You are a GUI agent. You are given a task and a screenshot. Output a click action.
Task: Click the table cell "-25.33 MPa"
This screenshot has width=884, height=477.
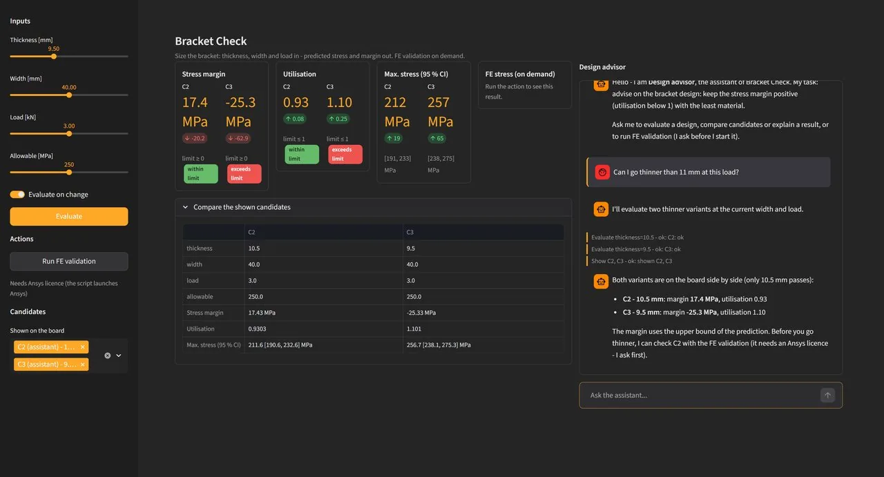[483, 313]
